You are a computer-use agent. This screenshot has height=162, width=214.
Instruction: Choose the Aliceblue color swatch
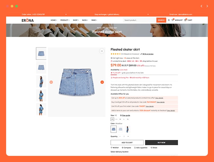[113, 129]
